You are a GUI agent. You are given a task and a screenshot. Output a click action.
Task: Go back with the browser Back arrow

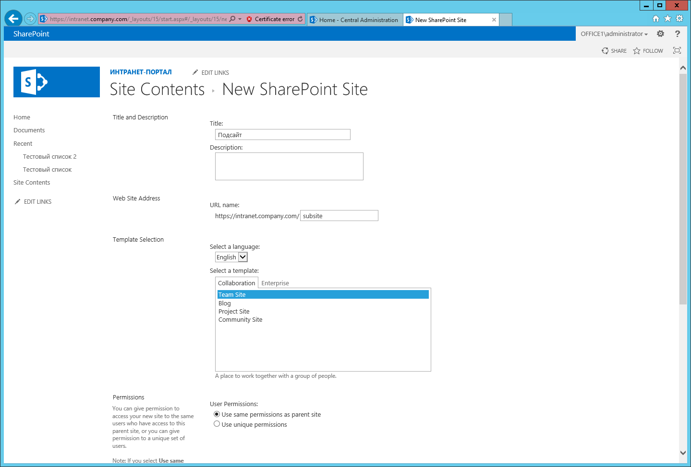tap(13, 19)
